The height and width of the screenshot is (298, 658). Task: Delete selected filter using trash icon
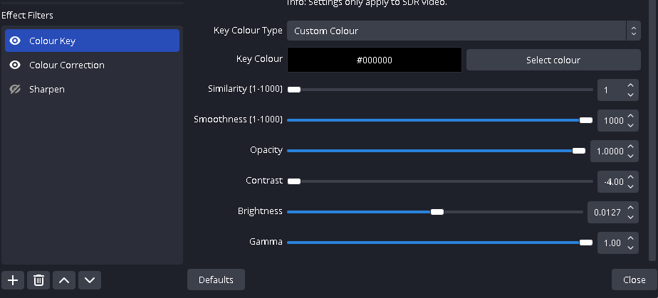coord(38,280)
